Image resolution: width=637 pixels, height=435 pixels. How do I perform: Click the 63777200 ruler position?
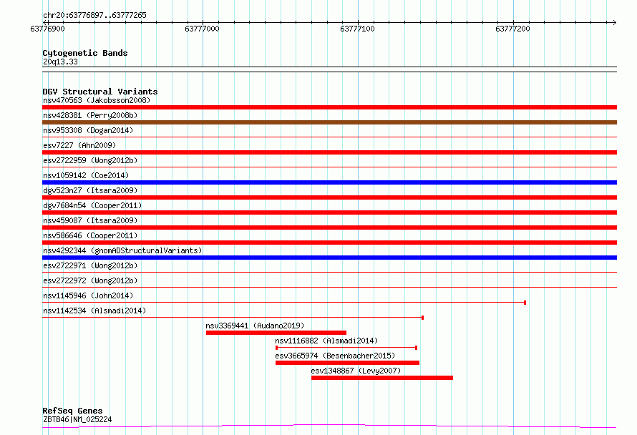pyautogui.click(x=512, y=29)
